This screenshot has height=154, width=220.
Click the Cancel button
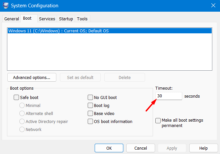[141, 148]
